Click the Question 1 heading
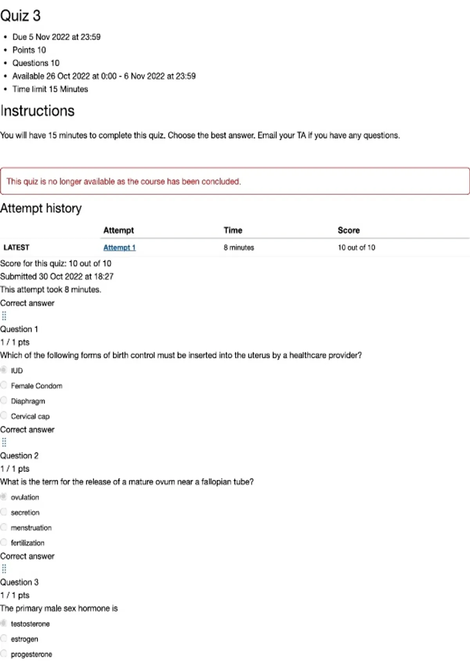Image resolution: width=470 pixels, height=667 pixels. click(x=19, y=329)
